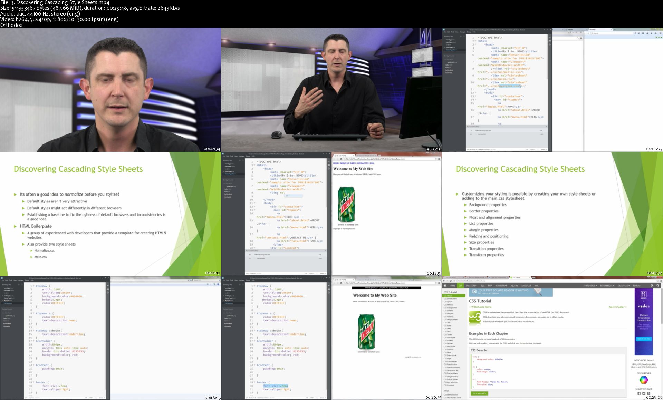Collapse the body tag fold arrow in 00:12:51 frame
The image size is (663, 400).
pyautogui.click(x=255, y=203)
